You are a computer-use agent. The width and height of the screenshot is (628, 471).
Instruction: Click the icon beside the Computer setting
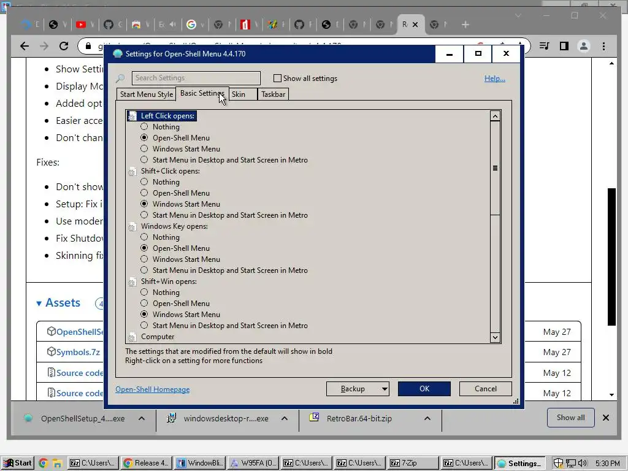point(132,337)
